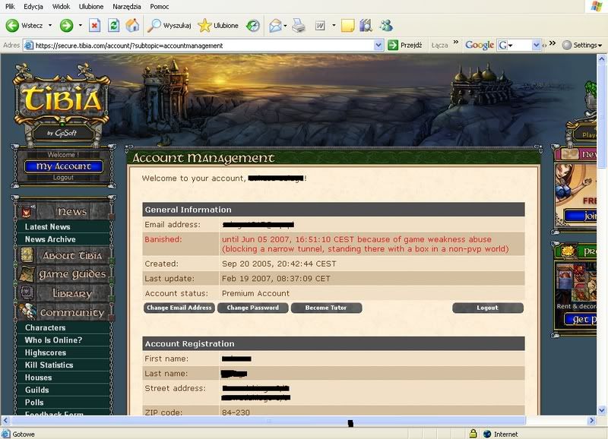
Task: Click the horizontal scrollbar right arrow
Action: [592, 420]
